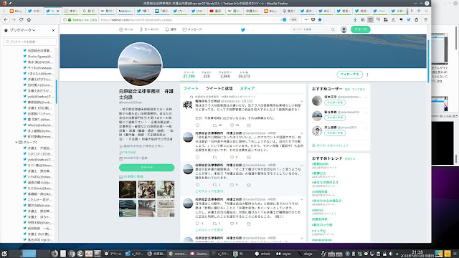Image resolution: width=459 pixels, height=258 pixels.
Task: Open Twitter メッセージ messages item
Action: click(x=192, y=29)
